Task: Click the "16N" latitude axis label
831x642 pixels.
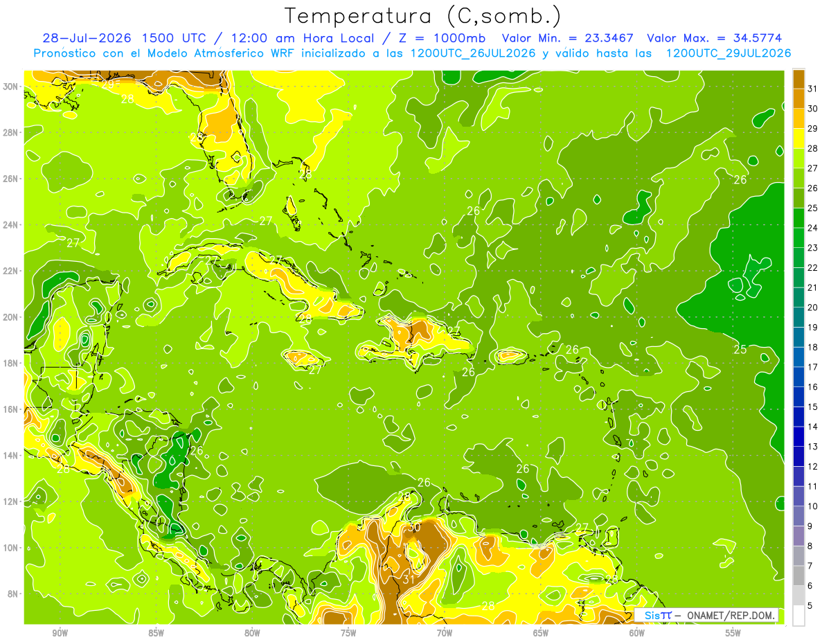Action: click(x=10, y=409)
